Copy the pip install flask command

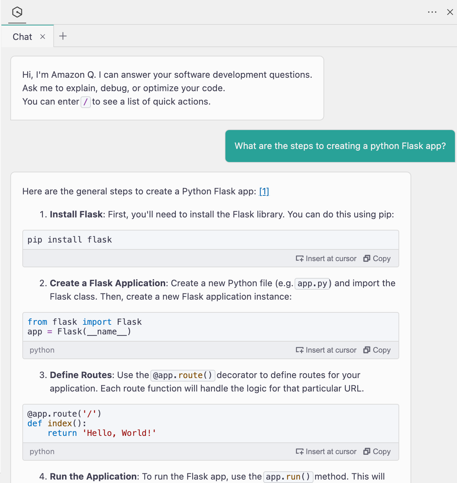[x=377, y=258]
